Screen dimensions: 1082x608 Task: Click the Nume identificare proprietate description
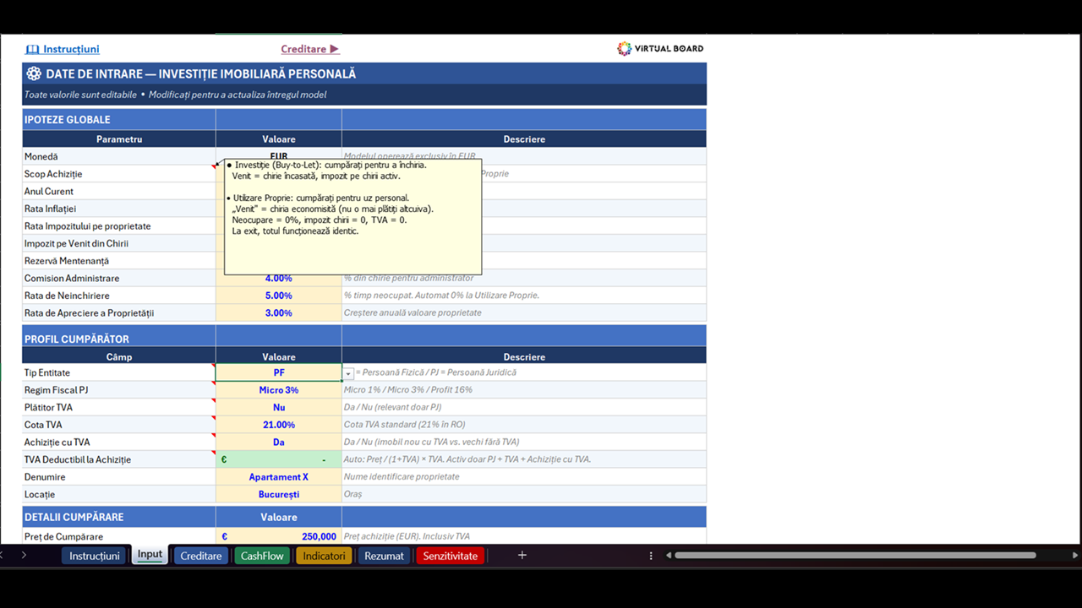click(x=402, y=477)
